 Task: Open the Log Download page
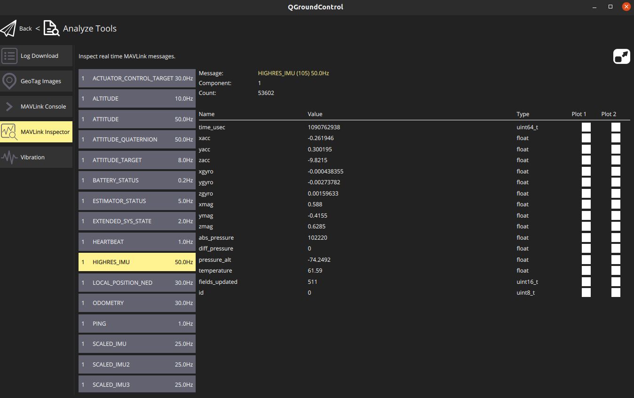click(x=36, y=56)
